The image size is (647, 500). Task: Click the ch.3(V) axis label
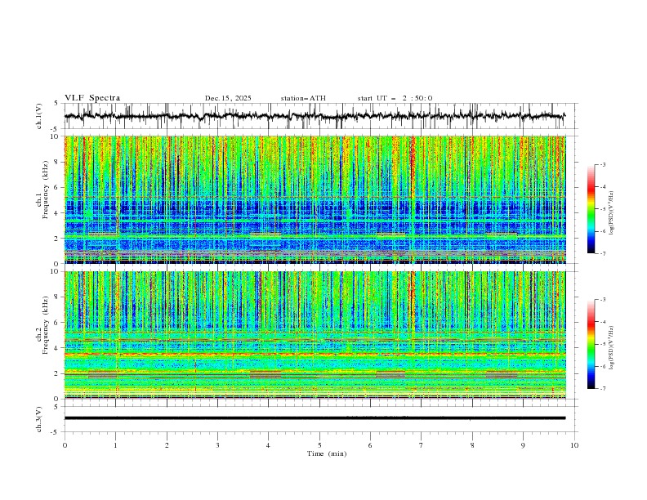tap(40, 417)
